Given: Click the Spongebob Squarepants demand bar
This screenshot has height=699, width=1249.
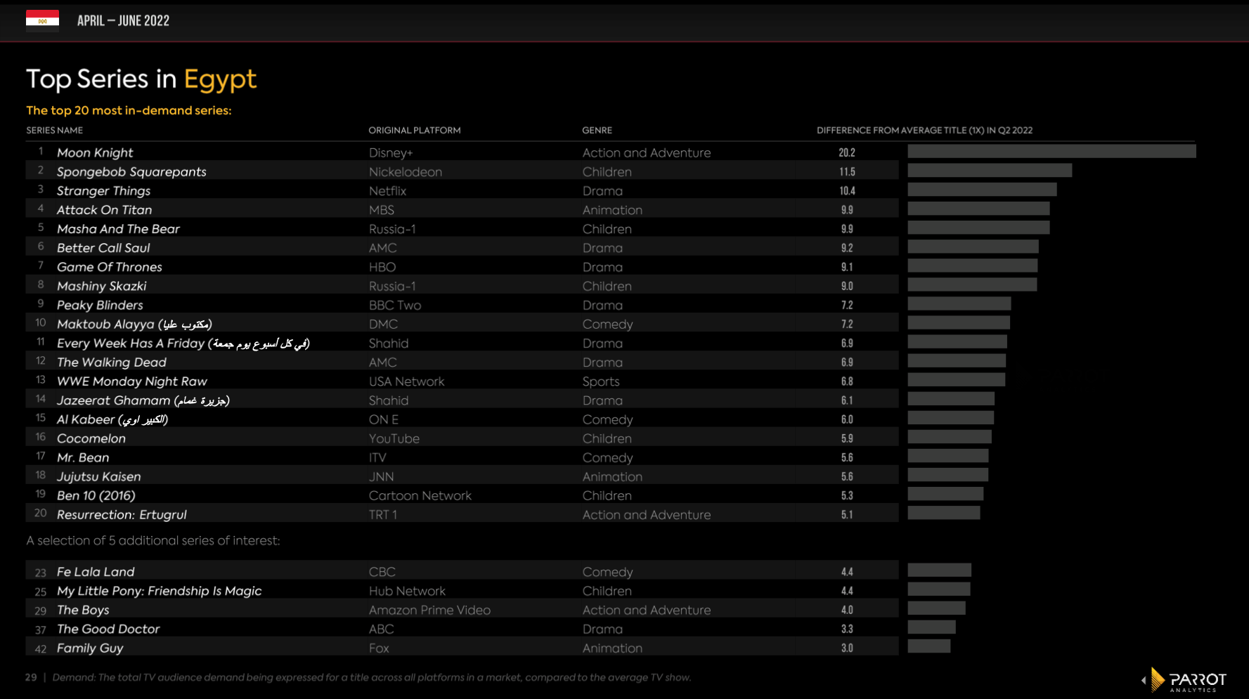Looking at the screenshot, I should (990, 170).
